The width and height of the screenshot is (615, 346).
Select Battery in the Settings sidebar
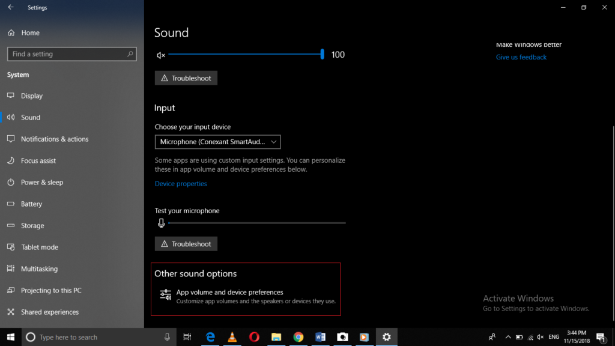31,204
